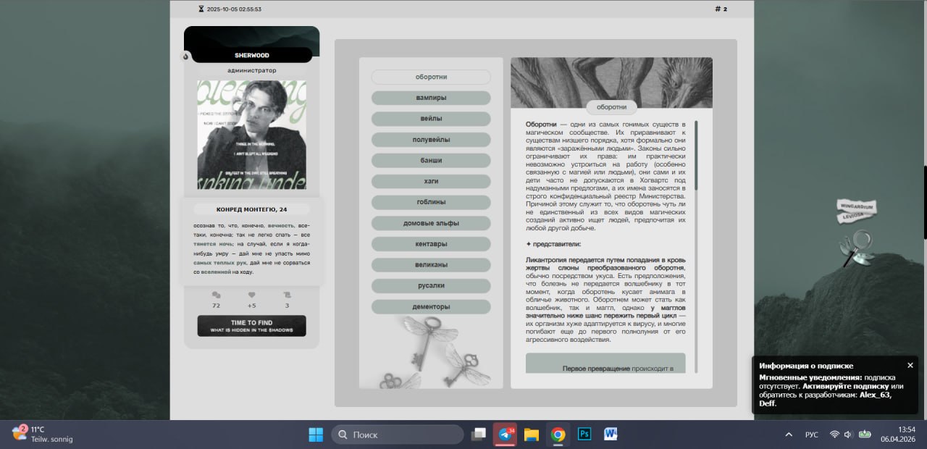Open the Telegram icon in the taskbar
This screenshot has height=449, width=927.
click(x=505, y=435)
